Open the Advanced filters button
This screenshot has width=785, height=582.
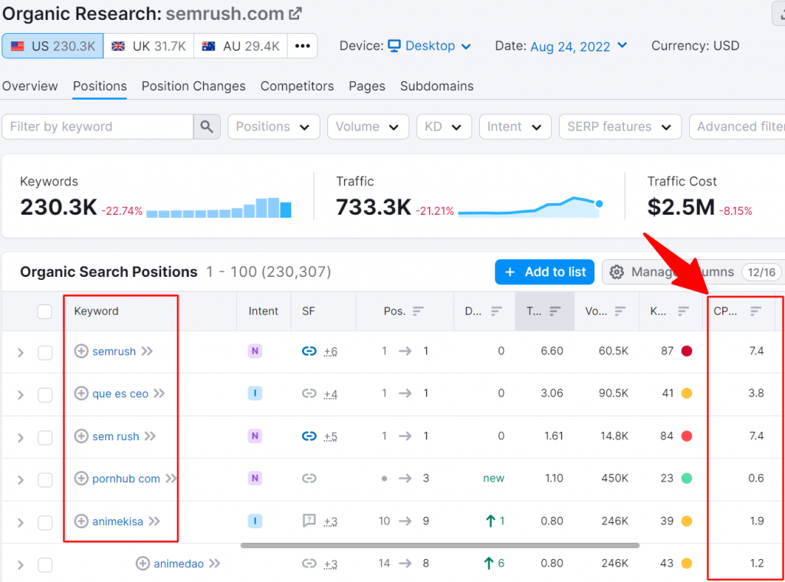[737, 127]
